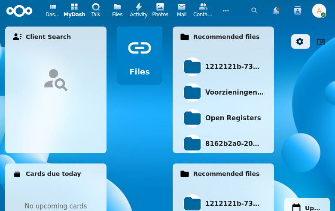Click the top Recommended files widget title
The image size is (335, 211).
tap(226, 37)
